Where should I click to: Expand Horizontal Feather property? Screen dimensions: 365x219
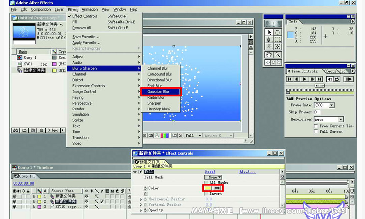[141, 199]
